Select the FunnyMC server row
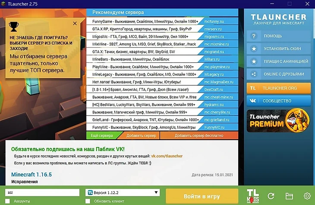 (162, 127)
